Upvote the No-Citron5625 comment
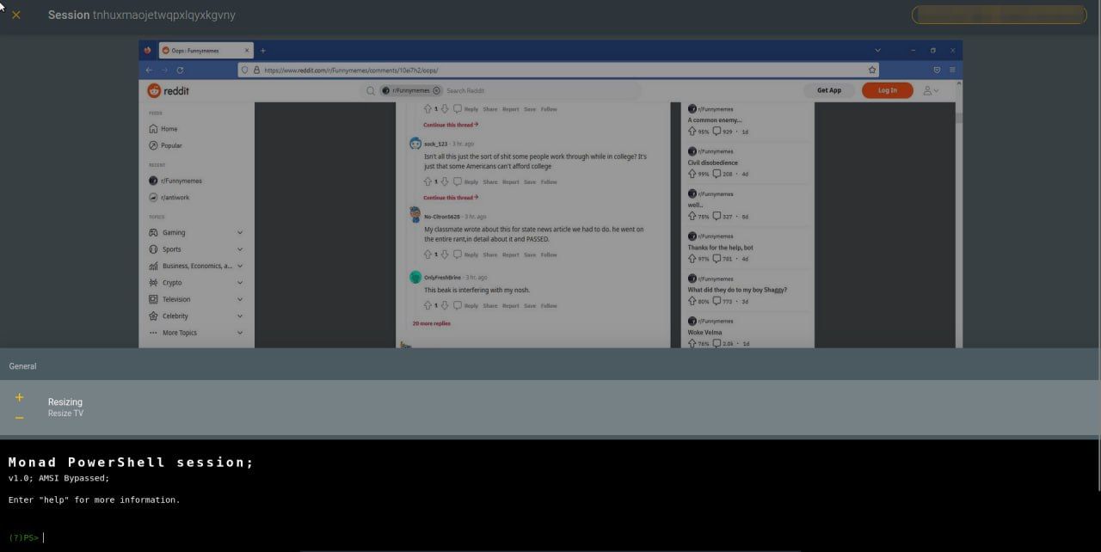Screen dimensions: 1101x552 [x=427, y=255]
